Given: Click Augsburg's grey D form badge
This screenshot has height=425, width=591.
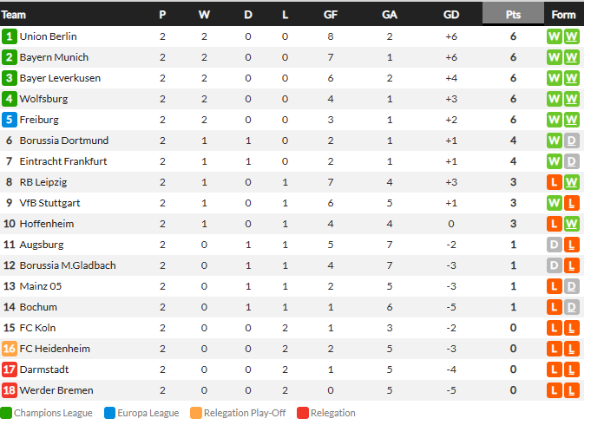Looking at the screenshot, I should pyautogui.click(x=555, y=245).
